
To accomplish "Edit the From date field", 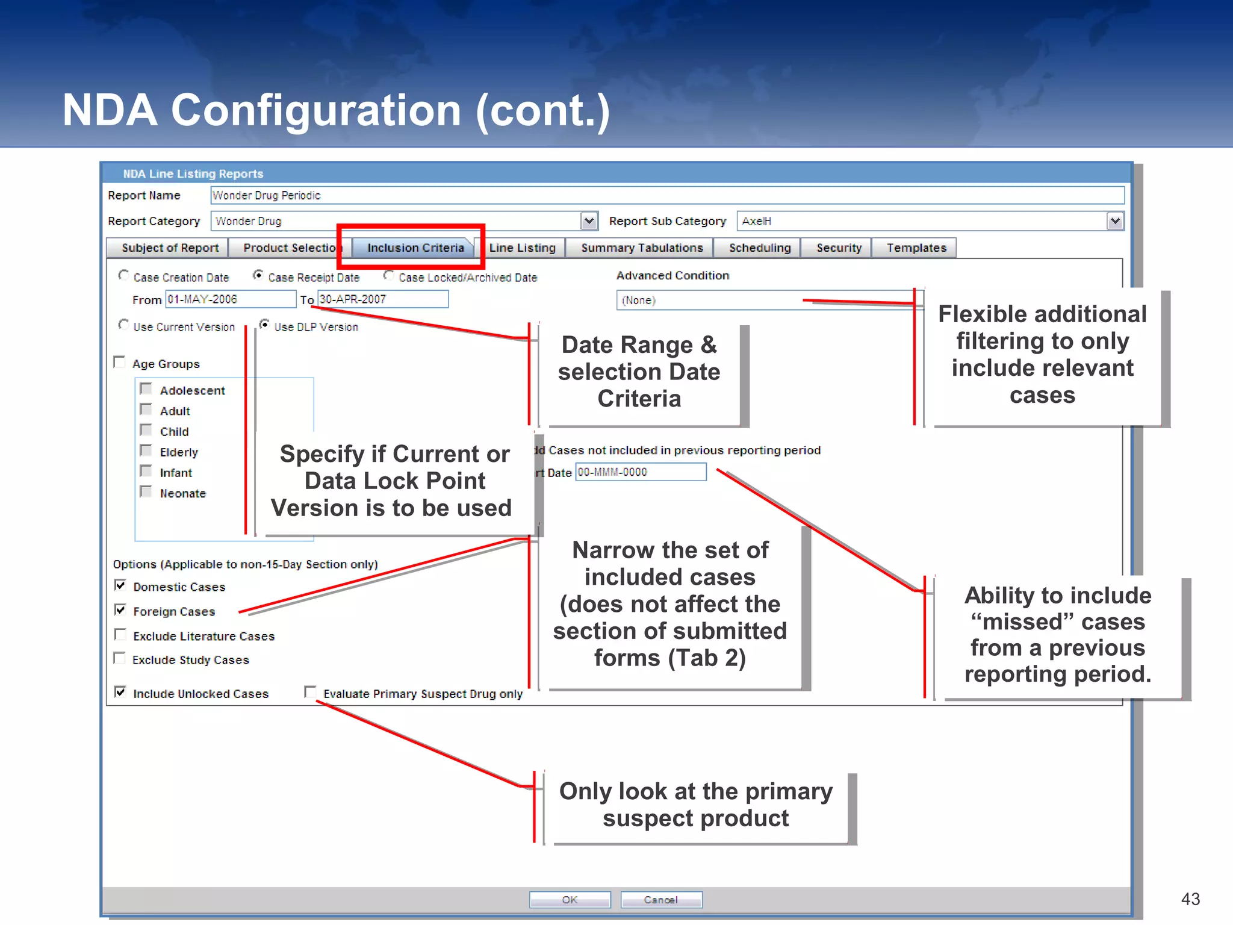I will [231, 299].
